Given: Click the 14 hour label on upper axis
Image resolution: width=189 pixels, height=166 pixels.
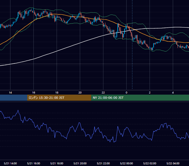Looking at the screenshot, I should (x=10, y=93).
